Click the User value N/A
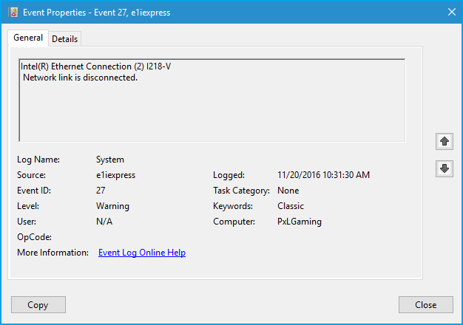 [x=104, y=222]
